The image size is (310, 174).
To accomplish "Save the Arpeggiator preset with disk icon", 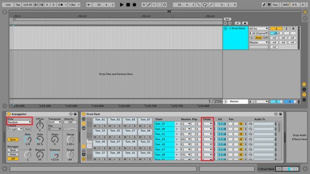I will [x=75, y=114].
